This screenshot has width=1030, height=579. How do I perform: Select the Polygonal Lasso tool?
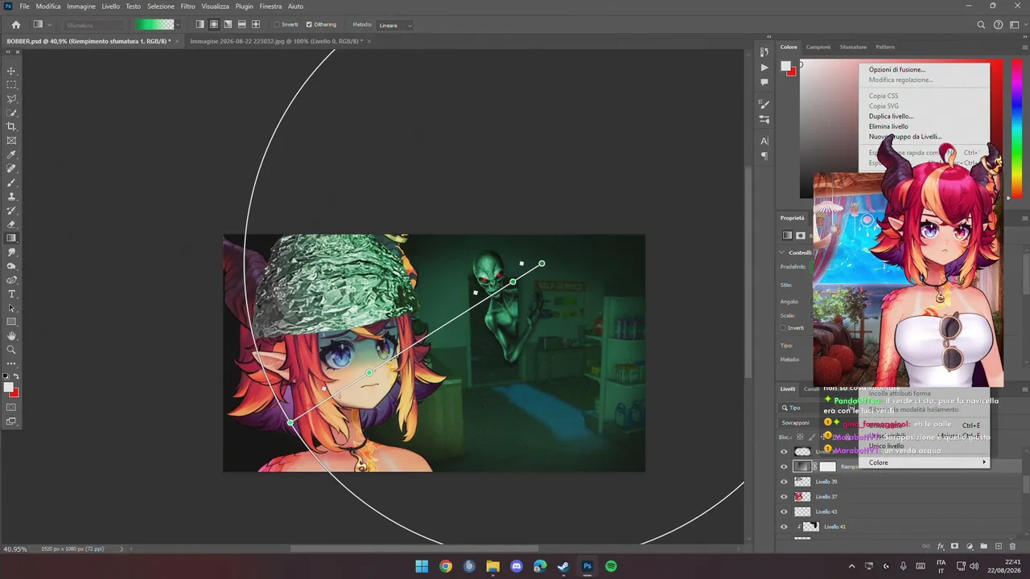(11, 99)
